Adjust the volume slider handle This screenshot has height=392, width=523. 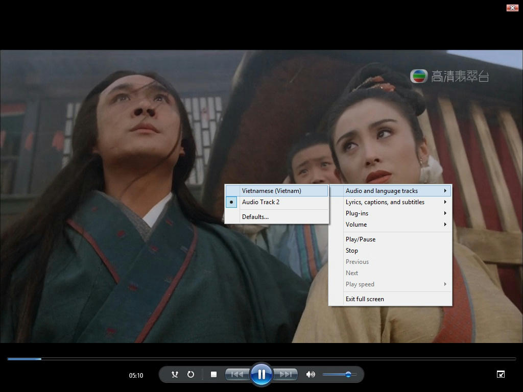click(x=348, y=374)
